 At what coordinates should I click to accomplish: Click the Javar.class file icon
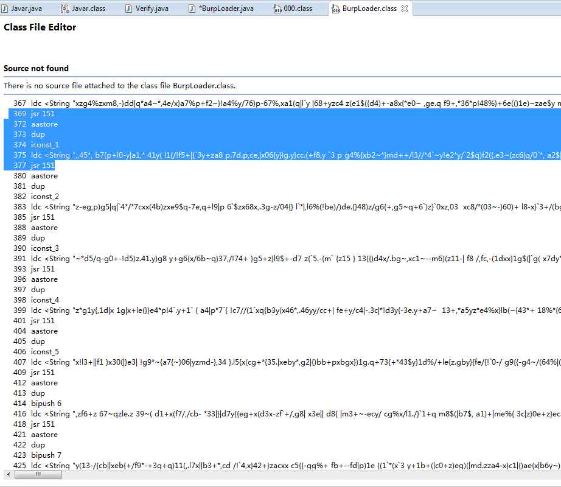64,9
